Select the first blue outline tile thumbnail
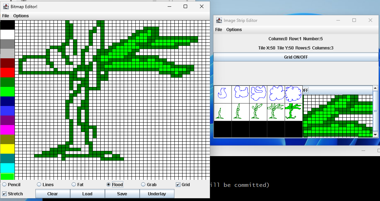The width and height of the screenshot is (380, 201). (223, 94)
